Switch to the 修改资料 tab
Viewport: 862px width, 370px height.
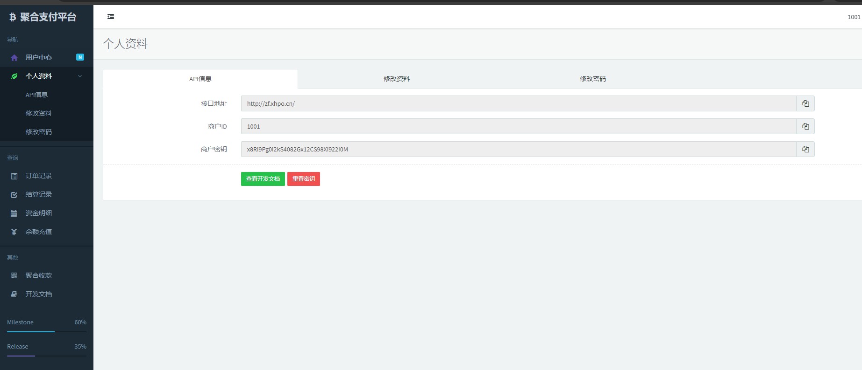[396, 79]
